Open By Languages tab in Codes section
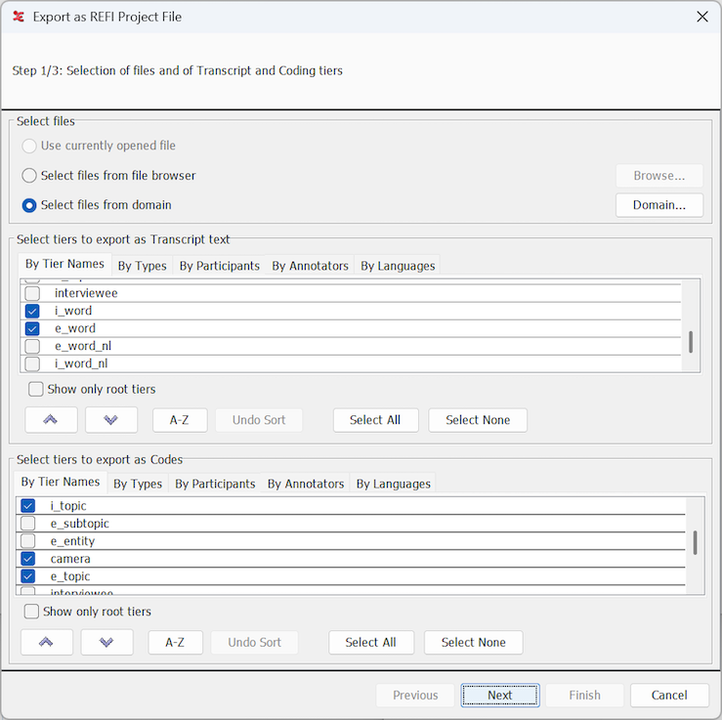Screen dimensions: 722x720 tap(393, 484)
